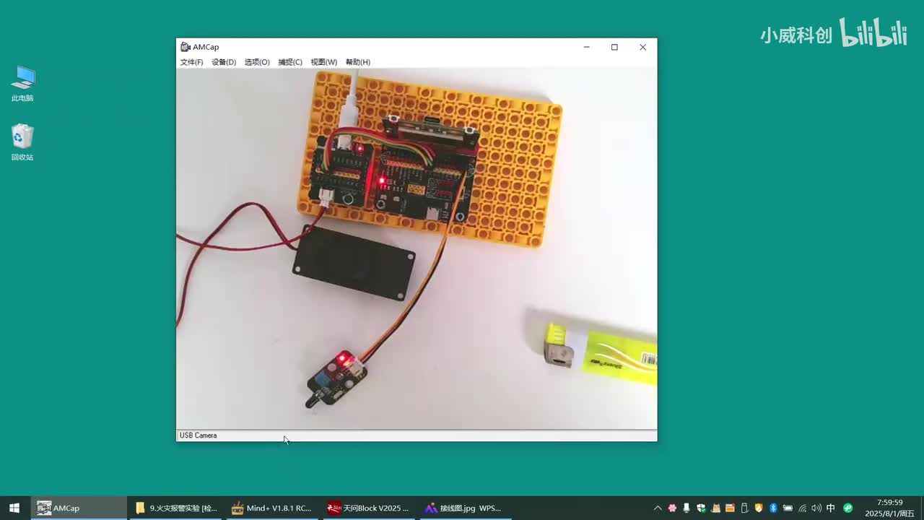
Task: Open the 捕捉(C) menu in AMCap
Action: click(290, 62)
